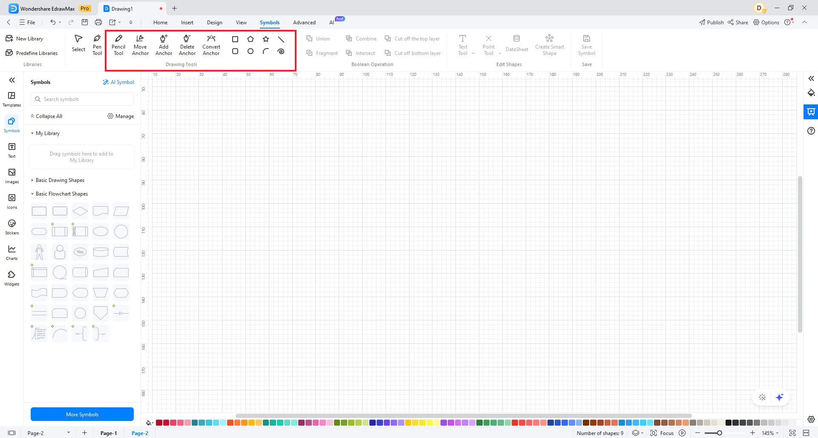This screenshot has height=438, width=818.
Task: Select the rectangle drawing shape
Action: tap(235, 39)
